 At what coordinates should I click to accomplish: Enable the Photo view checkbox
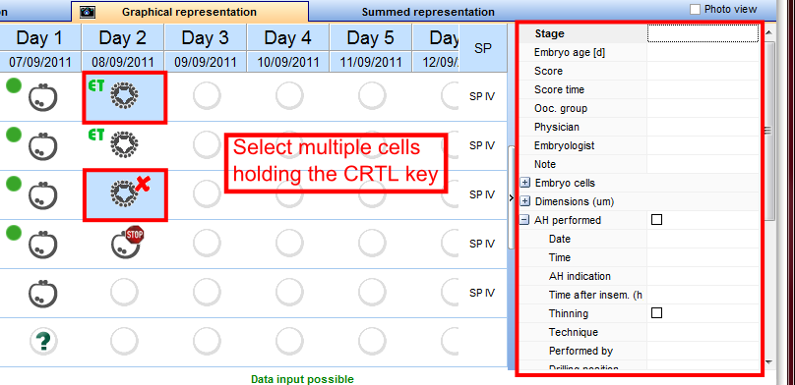tap(695, 10)
